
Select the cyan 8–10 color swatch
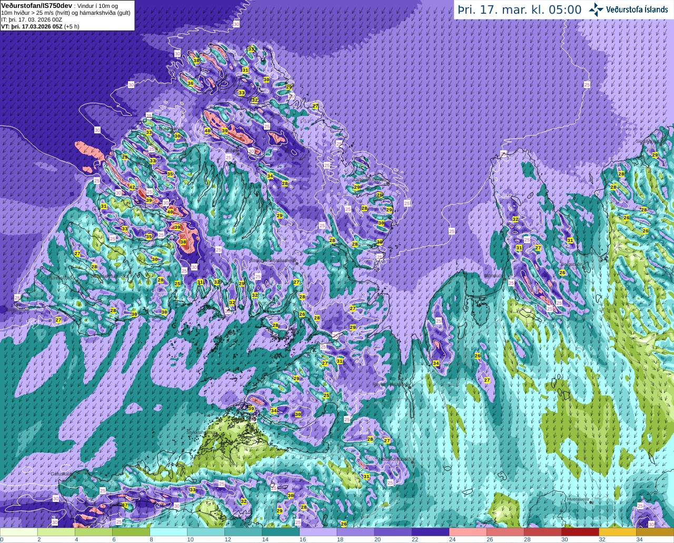pyautogui.click(x=168, y=532)
